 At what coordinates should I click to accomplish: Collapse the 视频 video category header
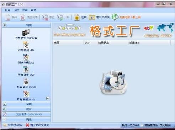(x=26, y=25)
